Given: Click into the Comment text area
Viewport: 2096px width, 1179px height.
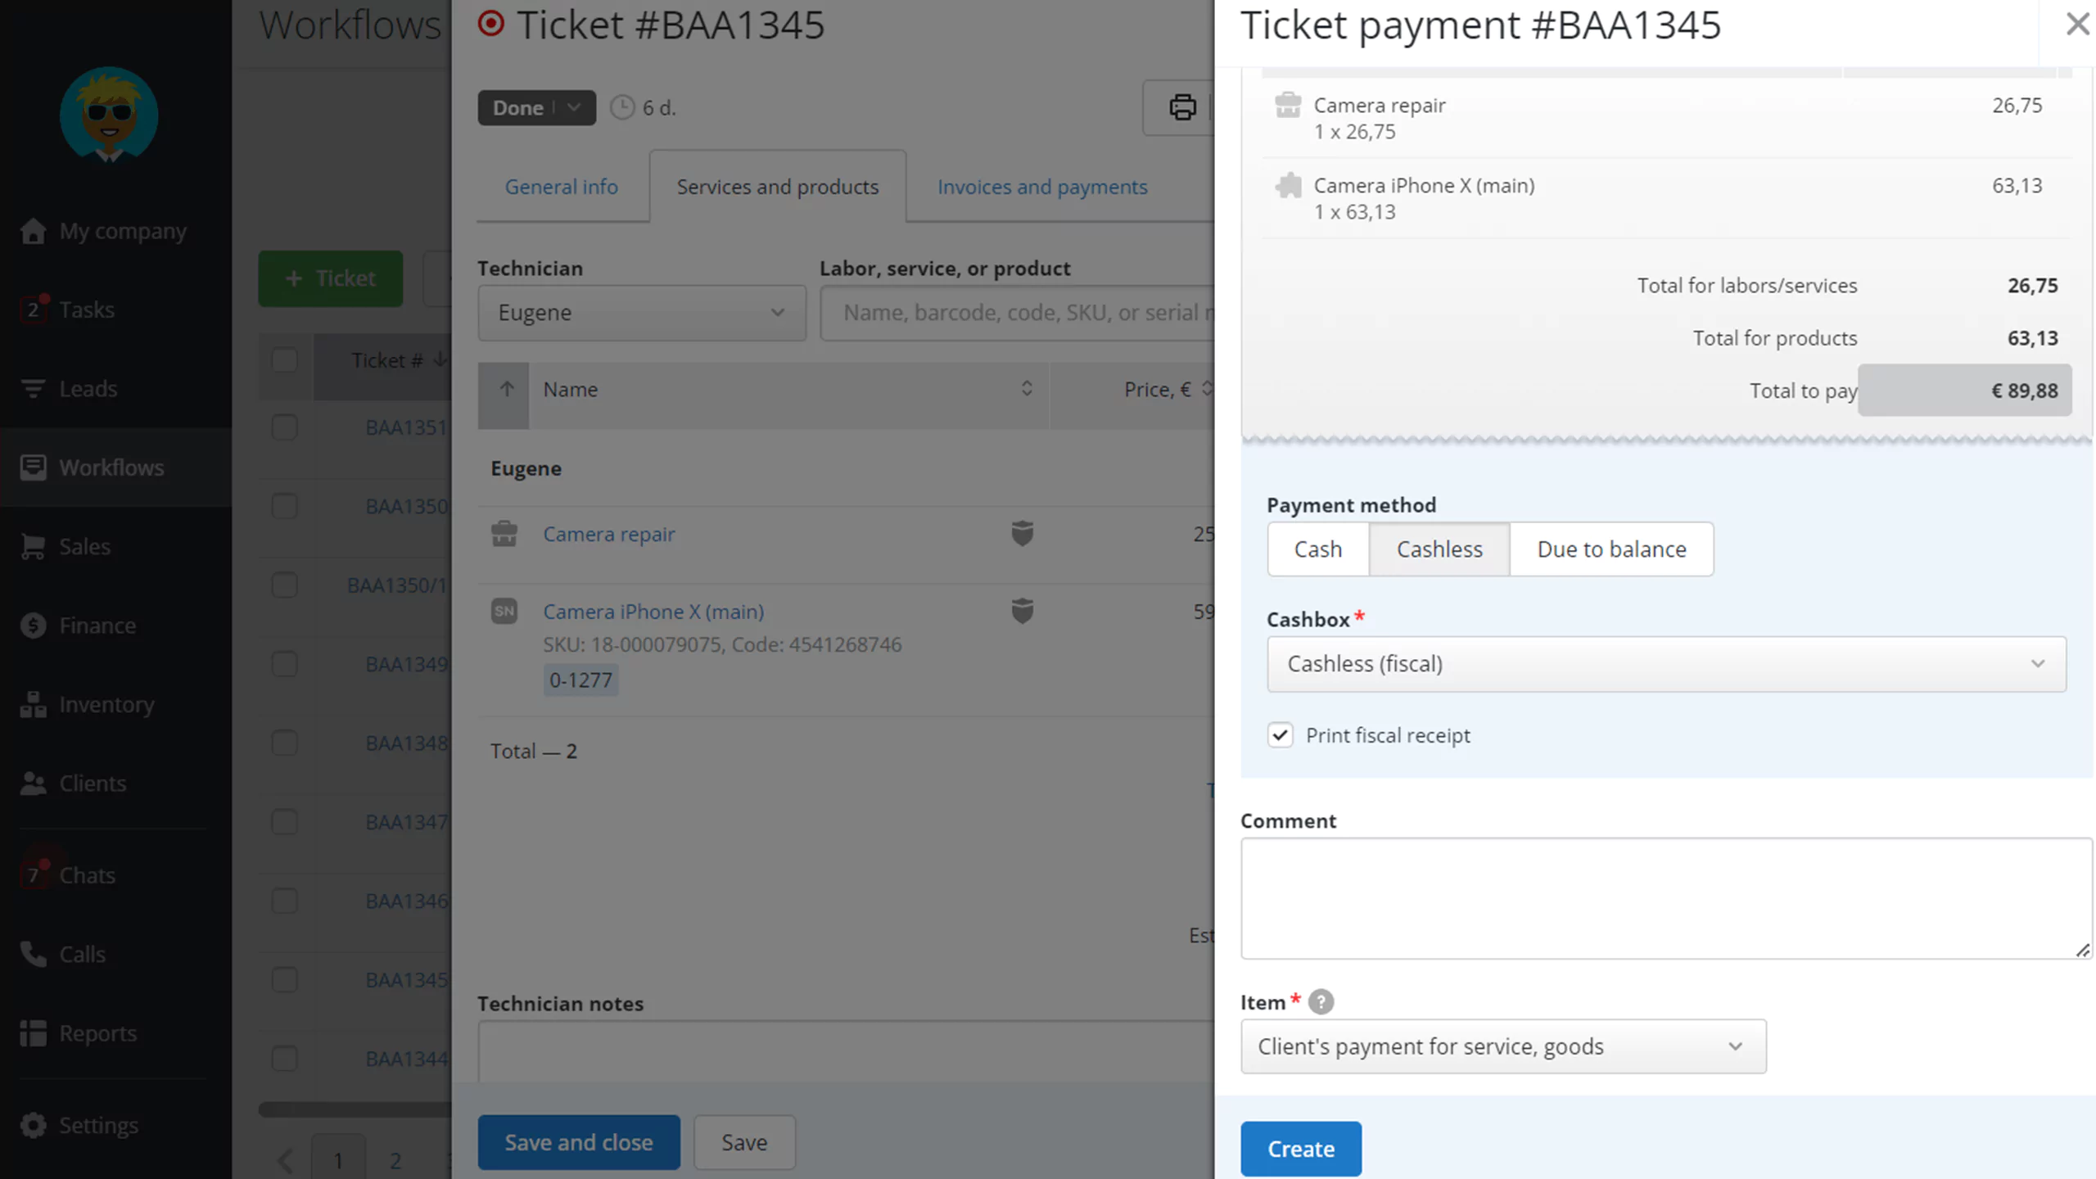Looking at the screenshot, I should 1666,898.
